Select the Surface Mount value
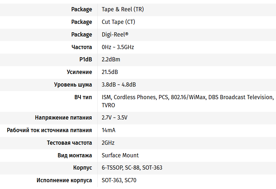 pos(120,155)
